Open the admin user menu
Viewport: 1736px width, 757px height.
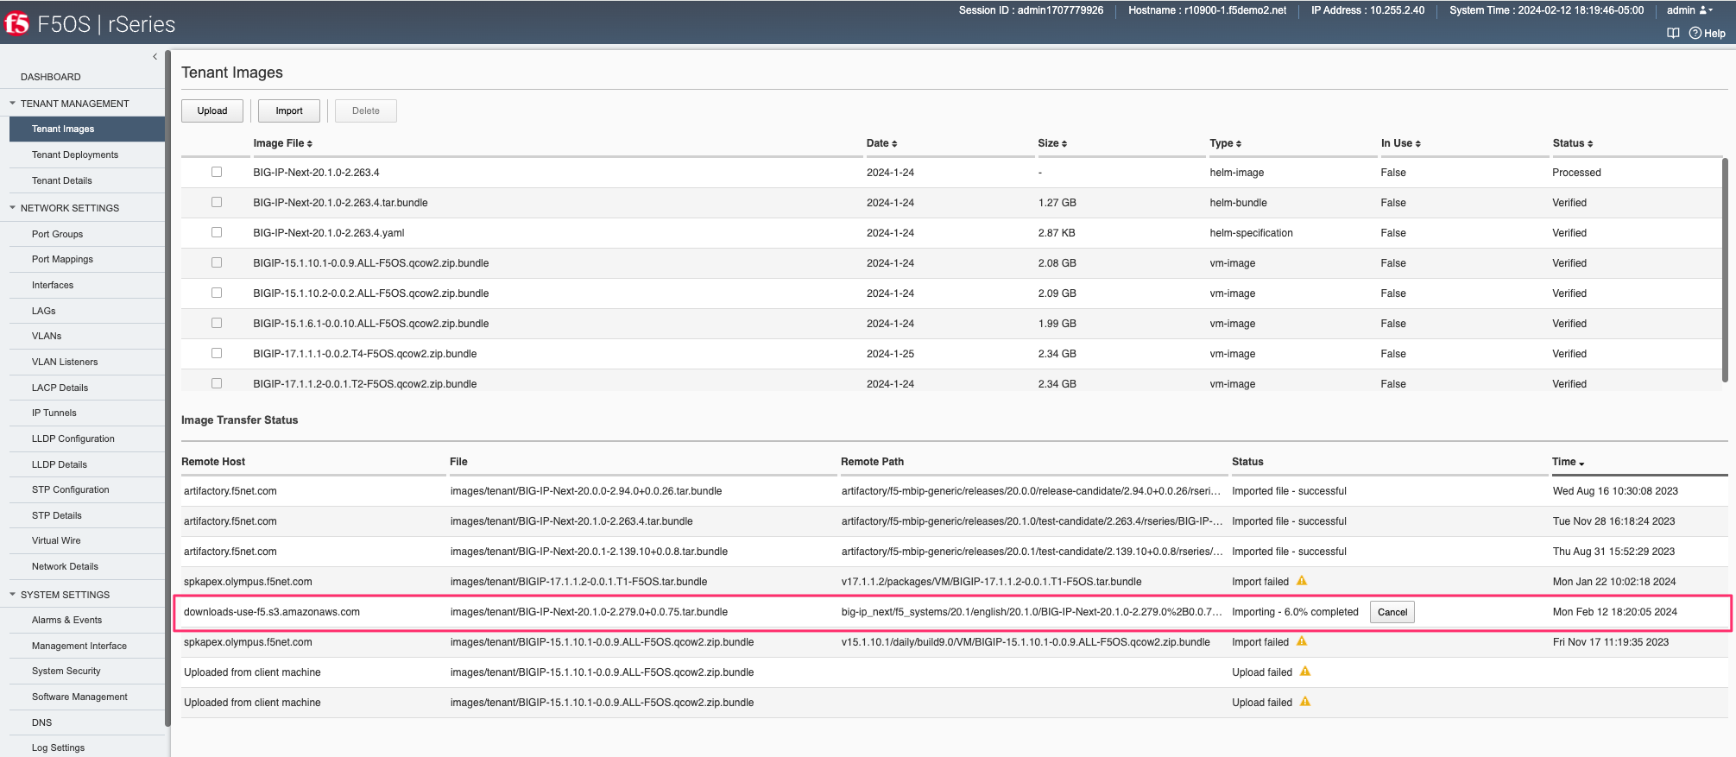[1689, 10]
